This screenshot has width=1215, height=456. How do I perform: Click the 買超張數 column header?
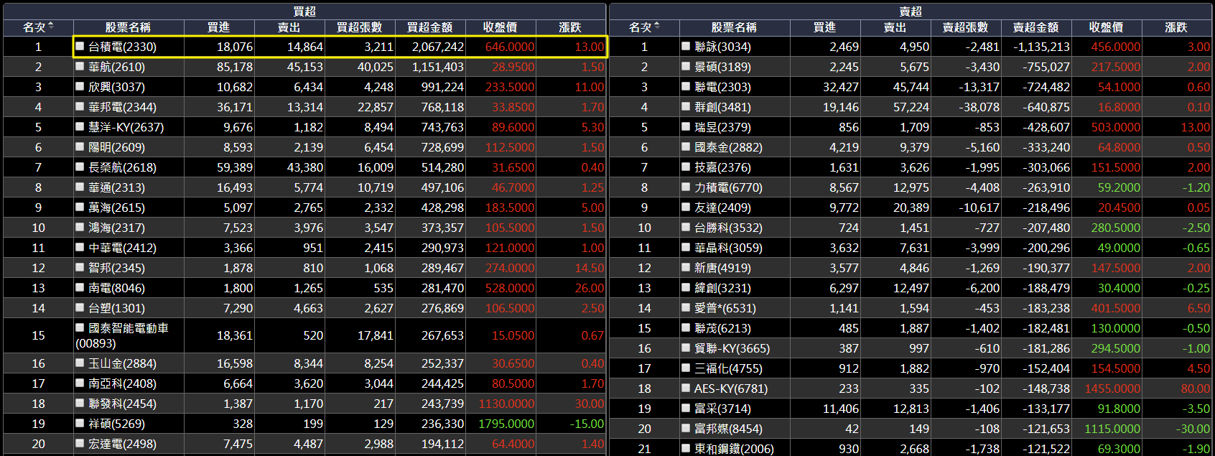pos(360,27)
